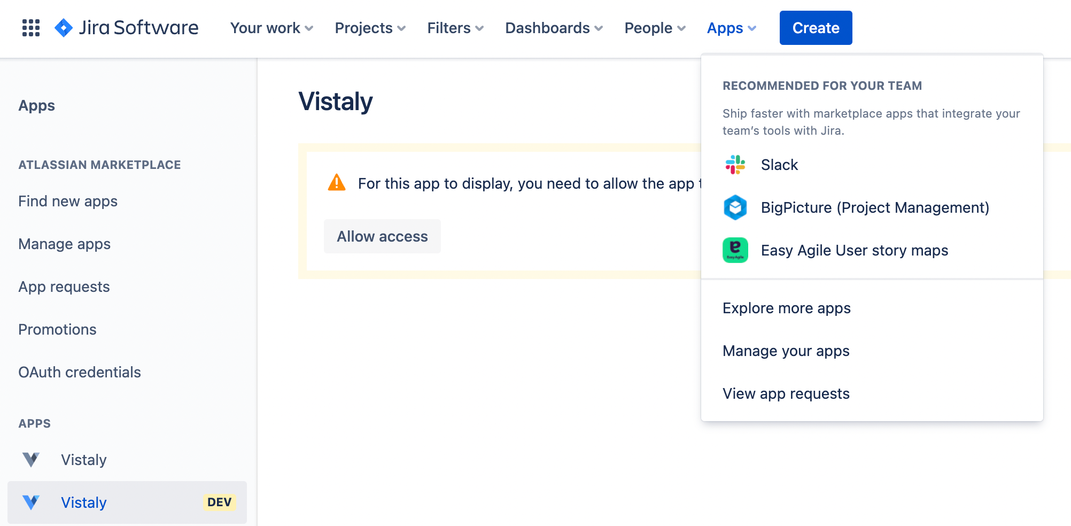Choose Easy Agile User story maps
Image resolution: width=1071 pixels, height=526 pixels.
pos(872,250)
